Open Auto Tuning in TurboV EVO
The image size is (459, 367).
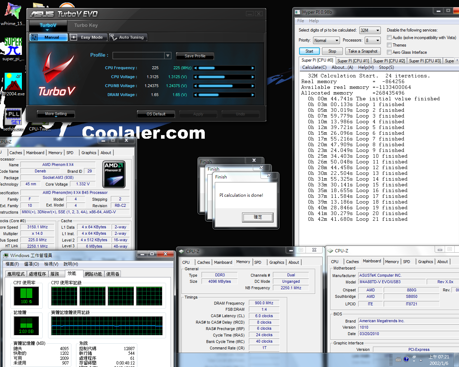click(128, 37)
